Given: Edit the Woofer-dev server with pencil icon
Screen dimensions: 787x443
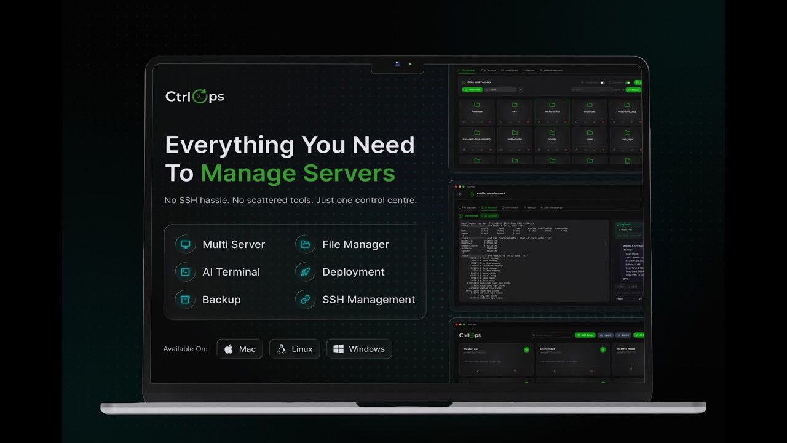Looking at the screenshot, I should click(x=478, y=371).
